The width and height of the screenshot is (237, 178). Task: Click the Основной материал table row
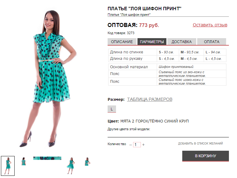[x=167, y=67]
